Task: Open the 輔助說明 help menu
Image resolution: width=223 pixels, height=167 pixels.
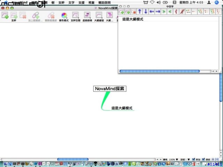Action: 105,2
